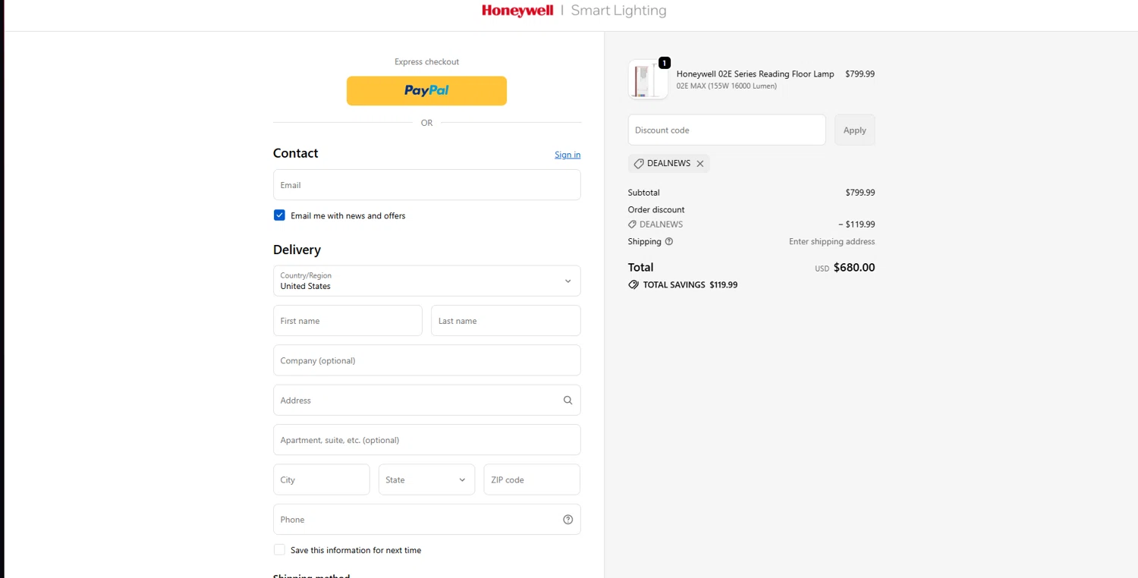
Task: Click the 02E MAX (155W 16000 Lumen) variant text
Action: tap(727, 86)
